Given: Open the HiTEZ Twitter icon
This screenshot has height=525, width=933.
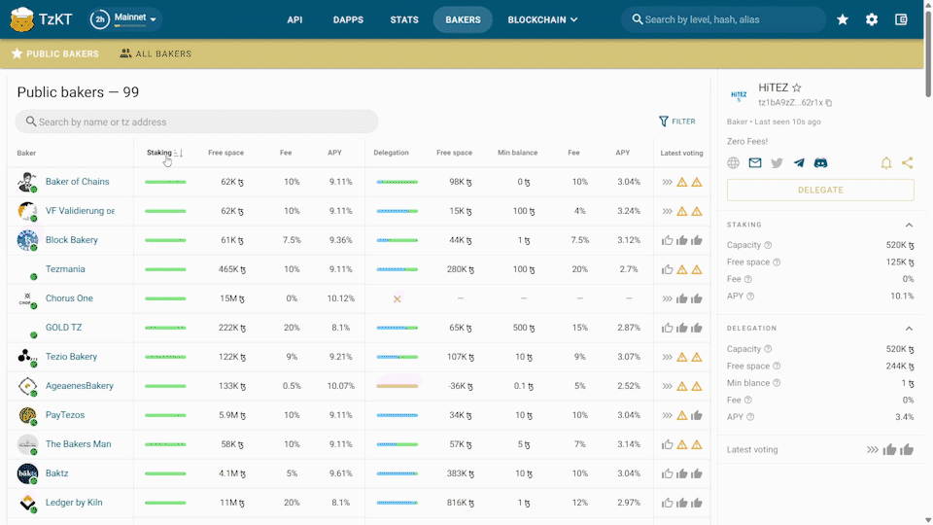Looking at the screenshot, I should point(777,163).
